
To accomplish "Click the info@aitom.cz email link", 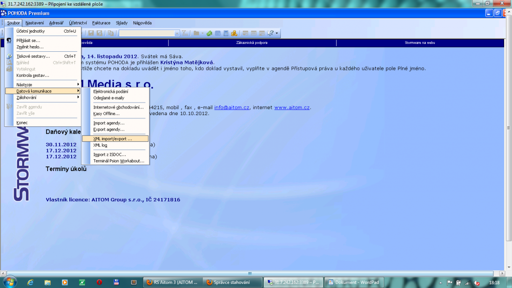I will pyautogui.click(x=232, y=108).
